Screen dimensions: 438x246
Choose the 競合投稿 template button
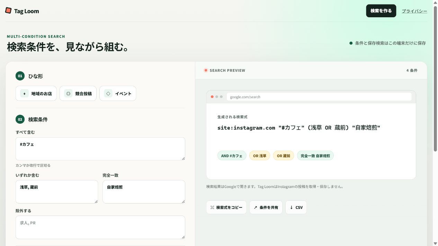(x=78, y=93)
